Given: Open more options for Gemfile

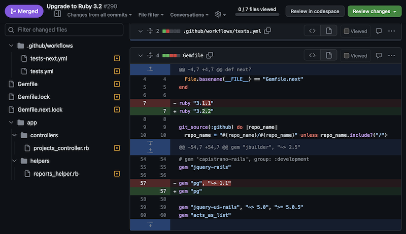Looking at the screenshot, I should (x=391, y=56).
